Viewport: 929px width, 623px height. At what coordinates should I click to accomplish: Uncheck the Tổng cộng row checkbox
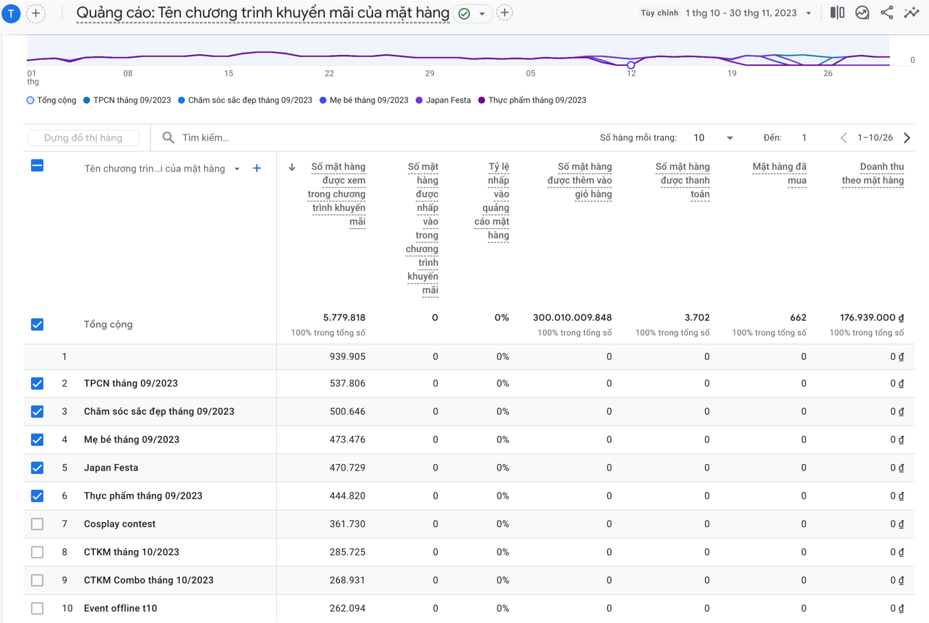[37, 324]
